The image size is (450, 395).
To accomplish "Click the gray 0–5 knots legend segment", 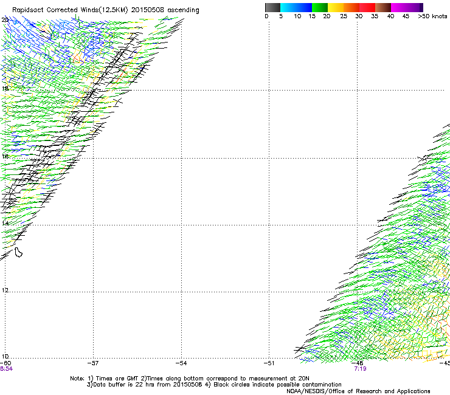I will 272,7.
